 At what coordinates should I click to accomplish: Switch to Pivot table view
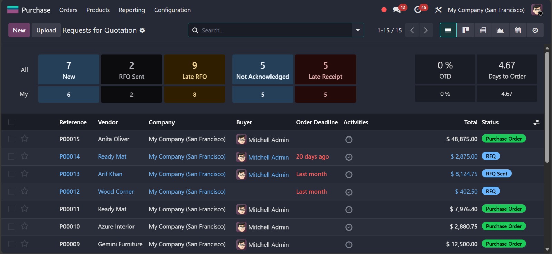point(483,30)
